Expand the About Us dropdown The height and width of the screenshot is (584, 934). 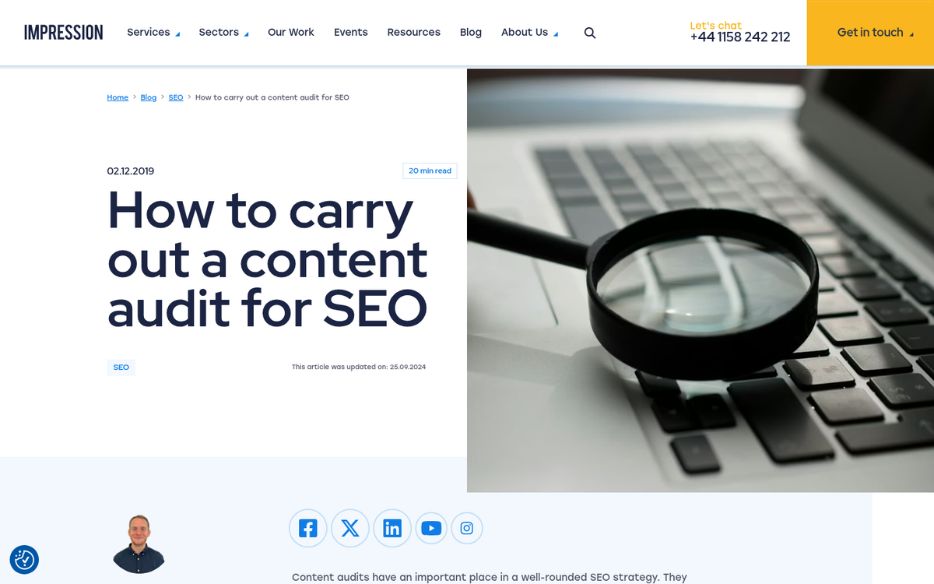click(x=529, y=33)
